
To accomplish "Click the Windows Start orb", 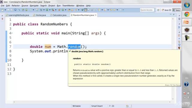I will pos(187,5).
